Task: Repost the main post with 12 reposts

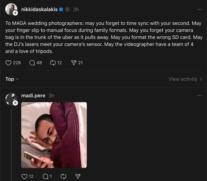Action: (x=53, y=63)
